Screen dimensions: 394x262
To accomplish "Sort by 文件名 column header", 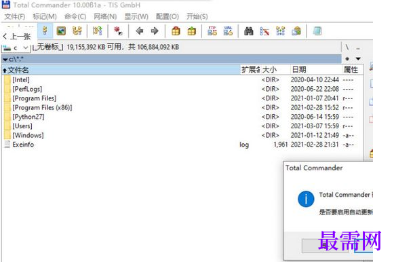I will pyautogui.click(x=121, y=70).
